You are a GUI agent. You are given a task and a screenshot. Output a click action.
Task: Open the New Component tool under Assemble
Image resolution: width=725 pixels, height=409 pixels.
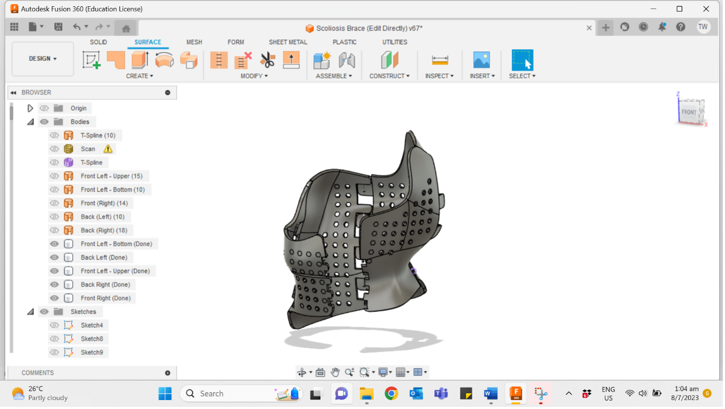click(323, 59)
